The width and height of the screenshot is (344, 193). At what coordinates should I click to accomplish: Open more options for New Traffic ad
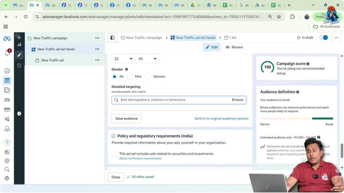click(97, 60)
